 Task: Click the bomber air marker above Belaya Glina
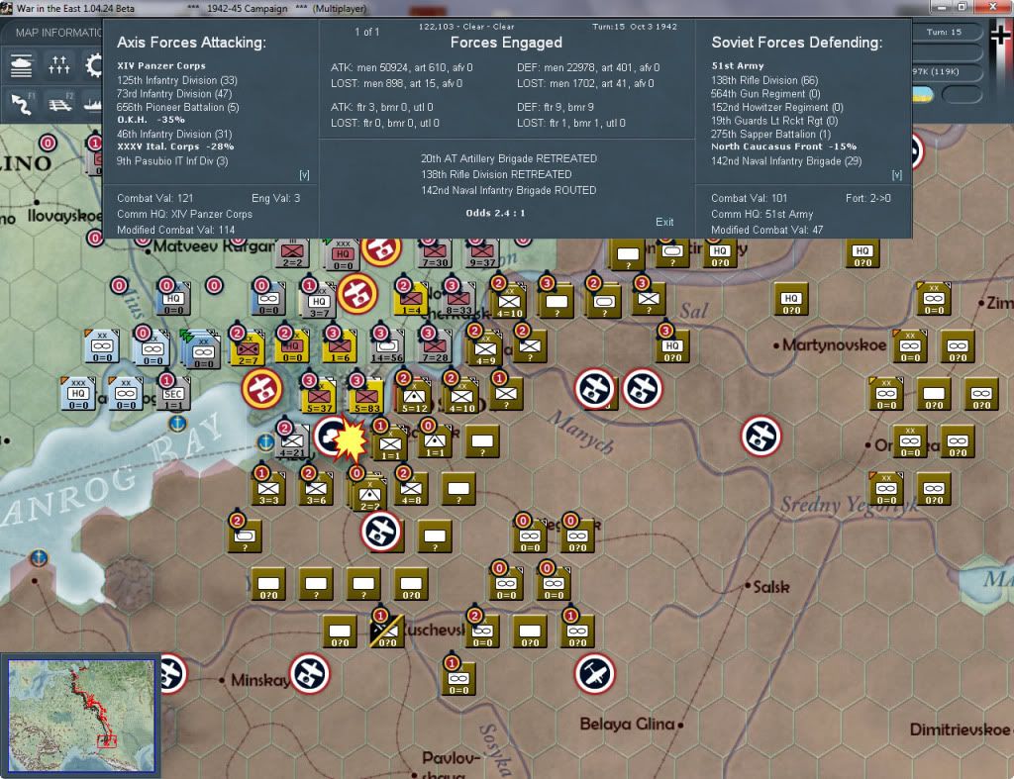click(x=594, y=674)
